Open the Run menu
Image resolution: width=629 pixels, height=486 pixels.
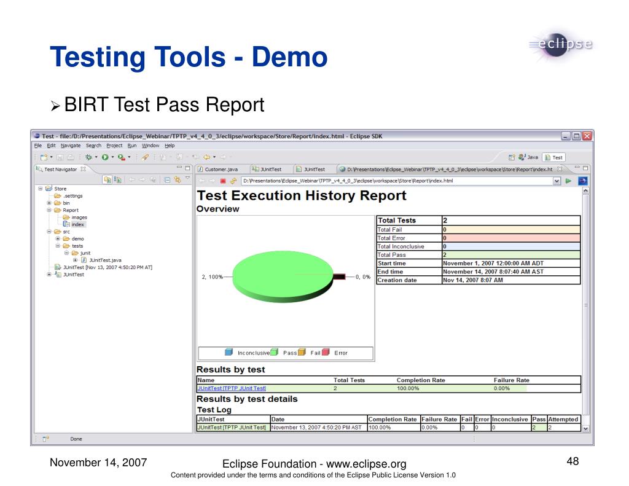coord(132,146)
